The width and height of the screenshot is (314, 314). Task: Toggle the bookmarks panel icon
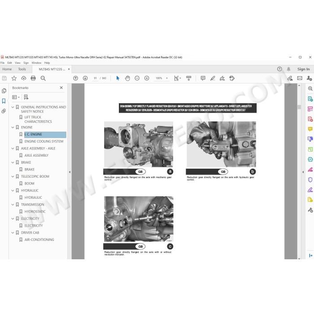4,101
